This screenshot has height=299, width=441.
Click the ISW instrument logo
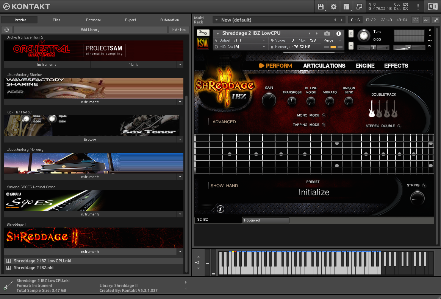[x=203, y=43]
